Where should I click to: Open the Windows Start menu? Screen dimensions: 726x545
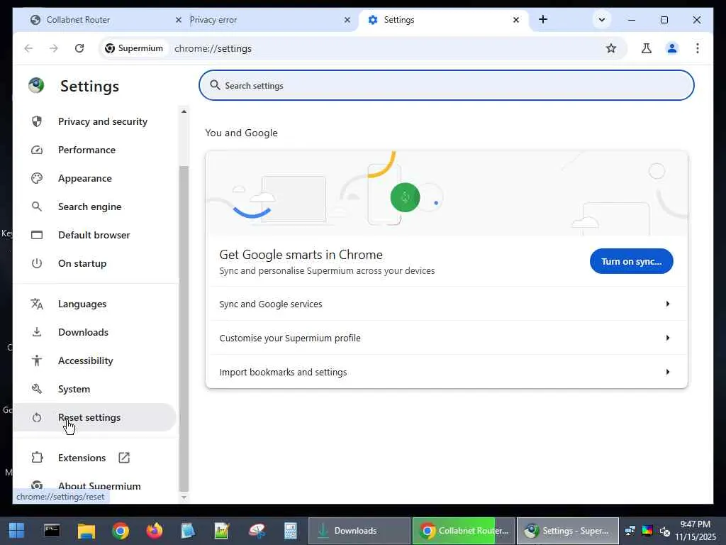pos(17,531)
